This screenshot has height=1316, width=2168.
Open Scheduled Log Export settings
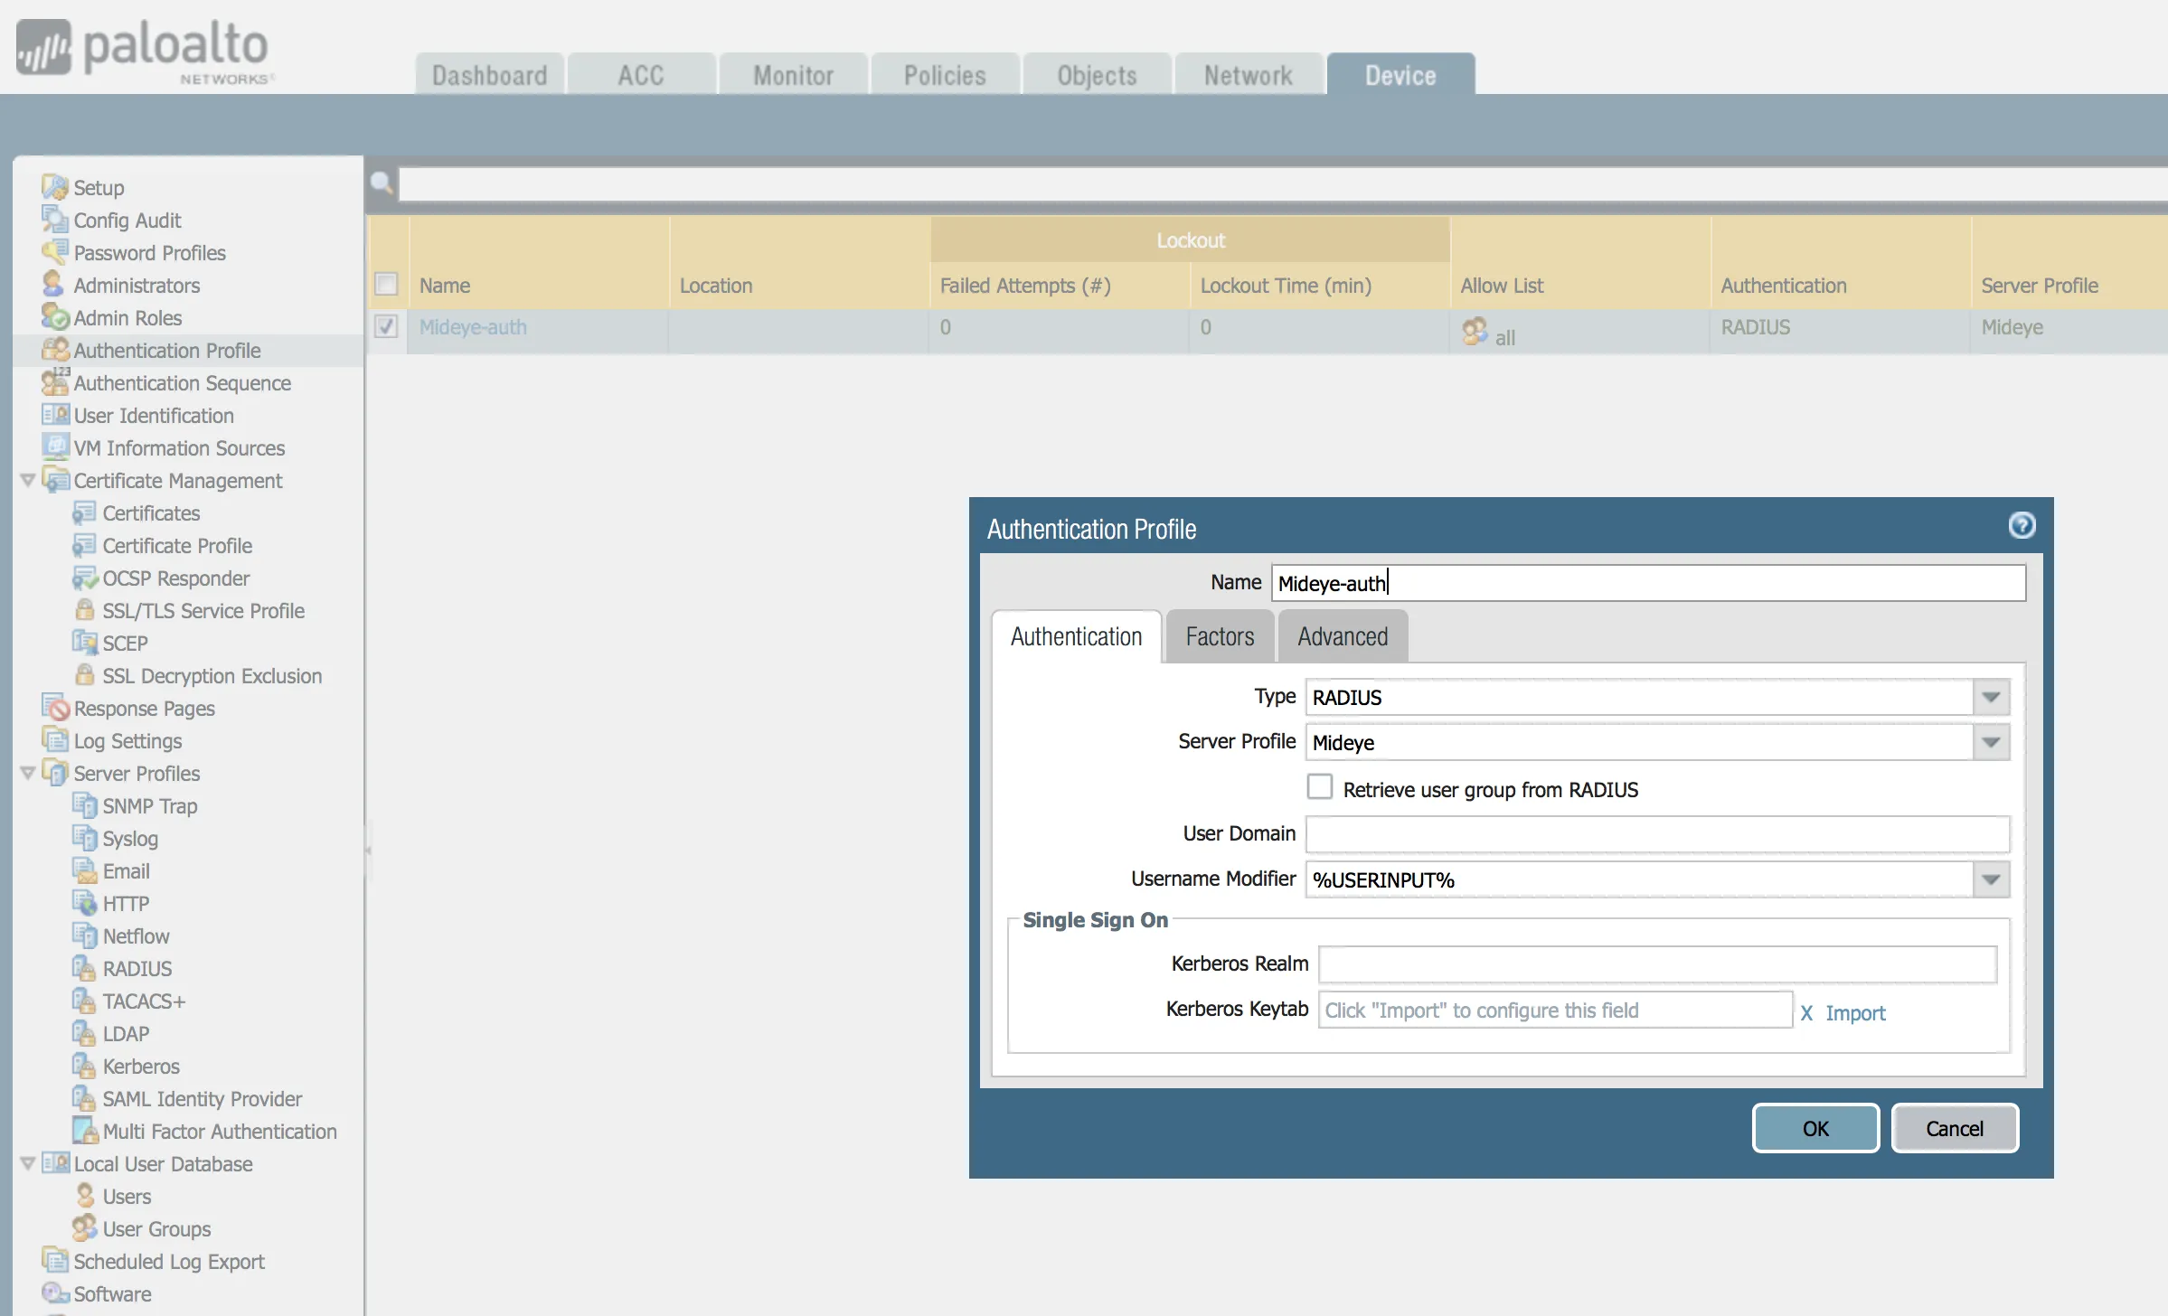(x=169, y=1261)
